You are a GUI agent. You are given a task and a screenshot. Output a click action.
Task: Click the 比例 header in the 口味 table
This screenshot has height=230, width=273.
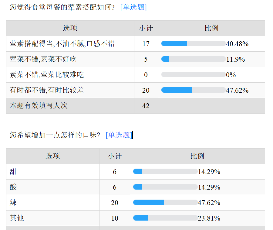click(197, 156)
